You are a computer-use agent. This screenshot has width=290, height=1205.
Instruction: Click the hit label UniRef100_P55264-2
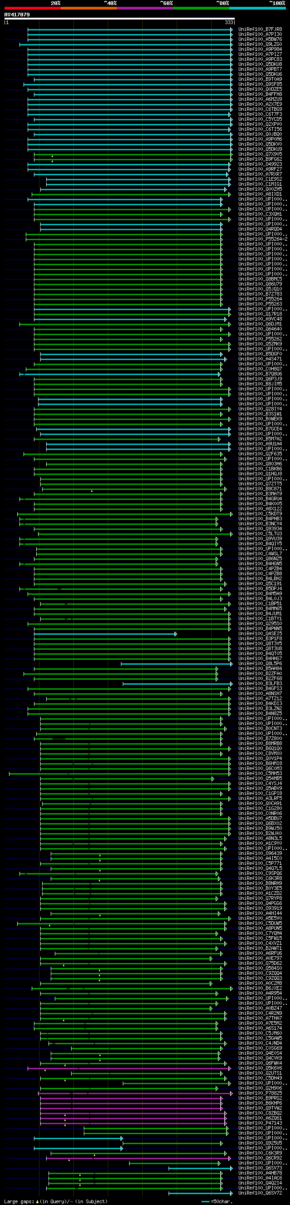tap(263, 239)
